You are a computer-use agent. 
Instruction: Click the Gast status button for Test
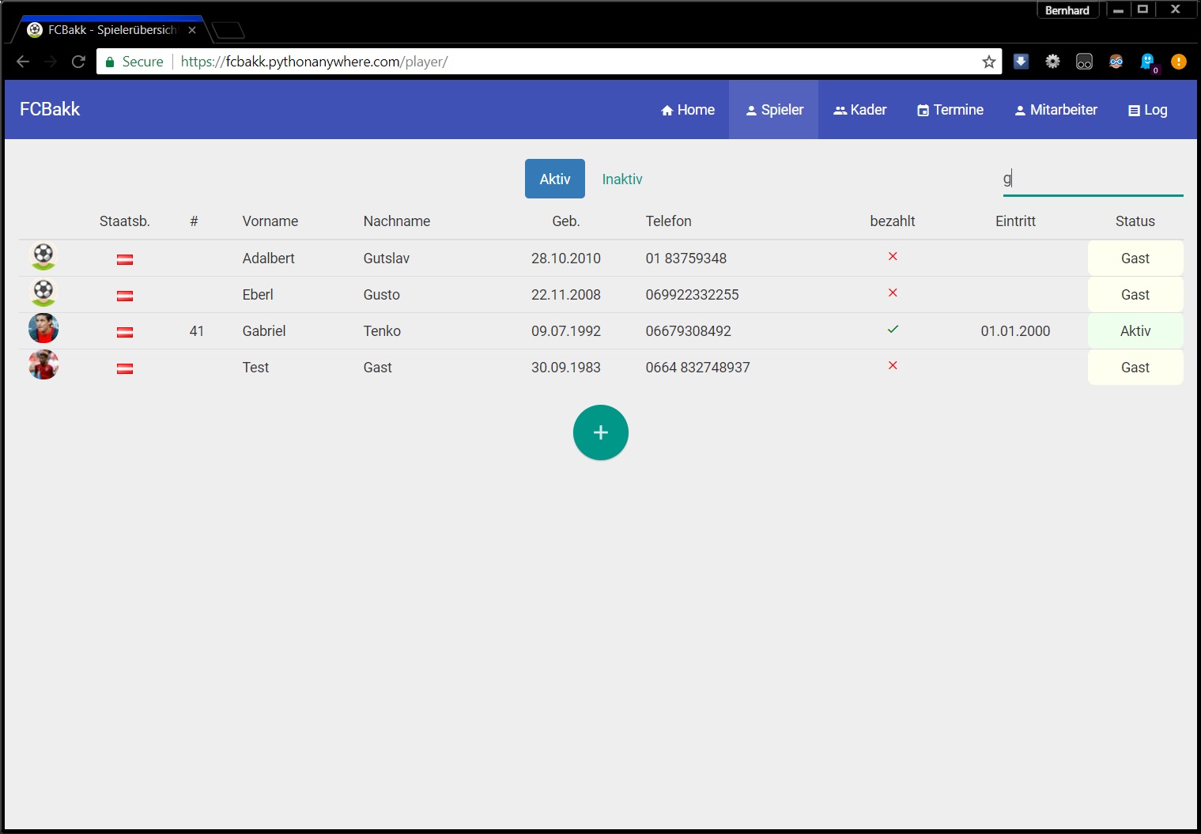tap(1135, 368)
